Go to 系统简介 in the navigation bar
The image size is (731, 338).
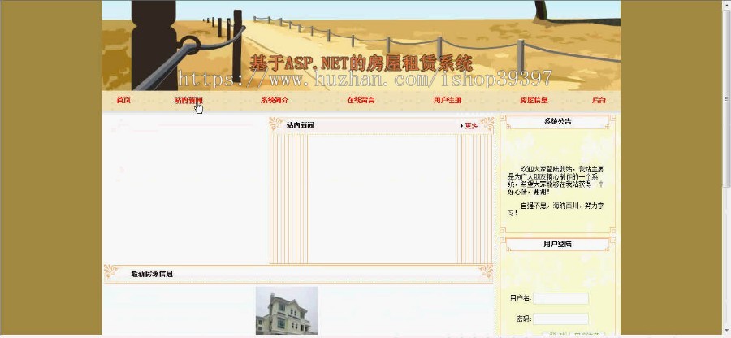coord(275,100)
